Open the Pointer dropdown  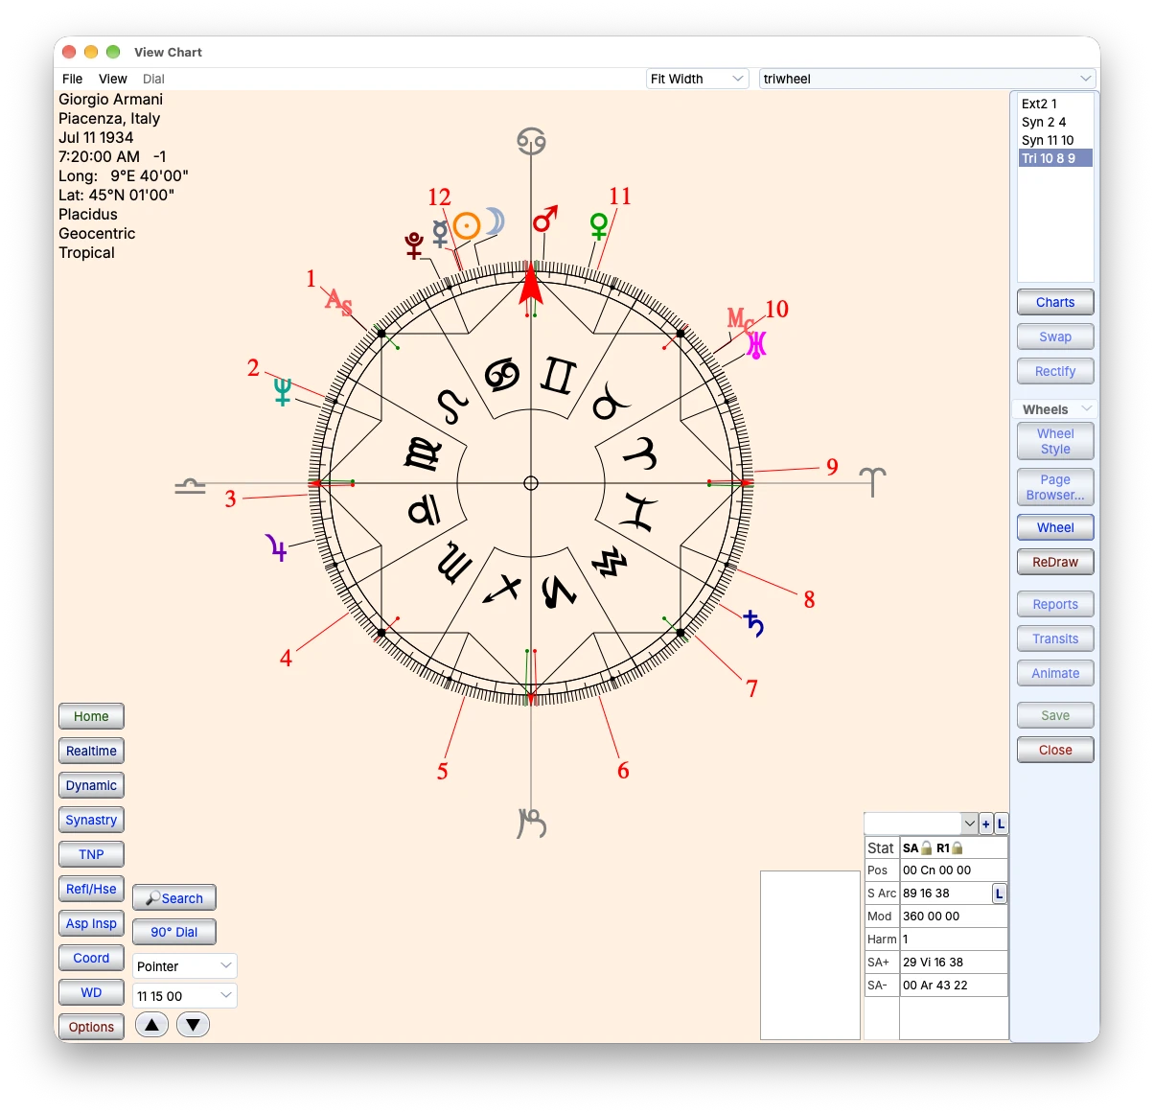pos(184,966)
